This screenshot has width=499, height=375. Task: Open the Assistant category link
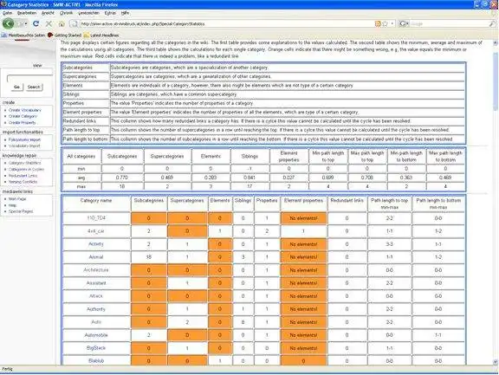point(96,283)
